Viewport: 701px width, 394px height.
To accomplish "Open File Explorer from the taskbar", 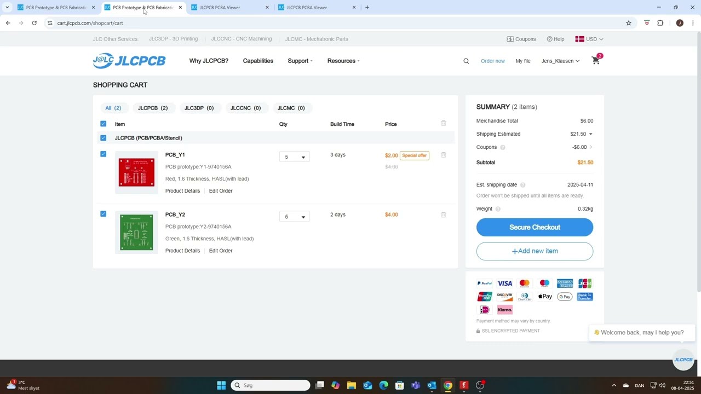I will coord(352,385).
